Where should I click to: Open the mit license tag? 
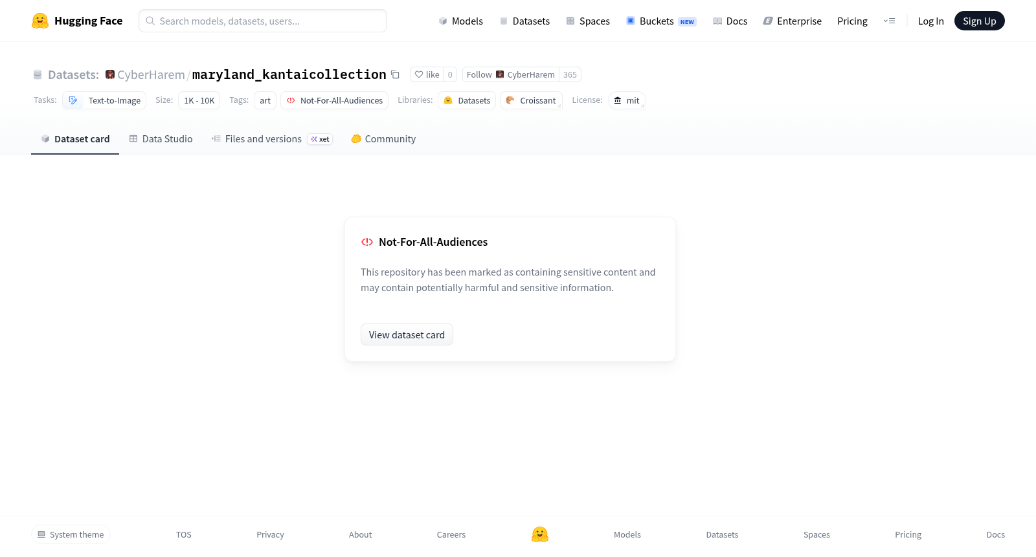(627, 100)
